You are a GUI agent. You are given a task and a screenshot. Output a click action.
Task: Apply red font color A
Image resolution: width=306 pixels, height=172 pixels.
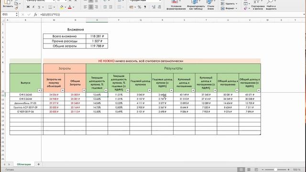tap(70, 7)
